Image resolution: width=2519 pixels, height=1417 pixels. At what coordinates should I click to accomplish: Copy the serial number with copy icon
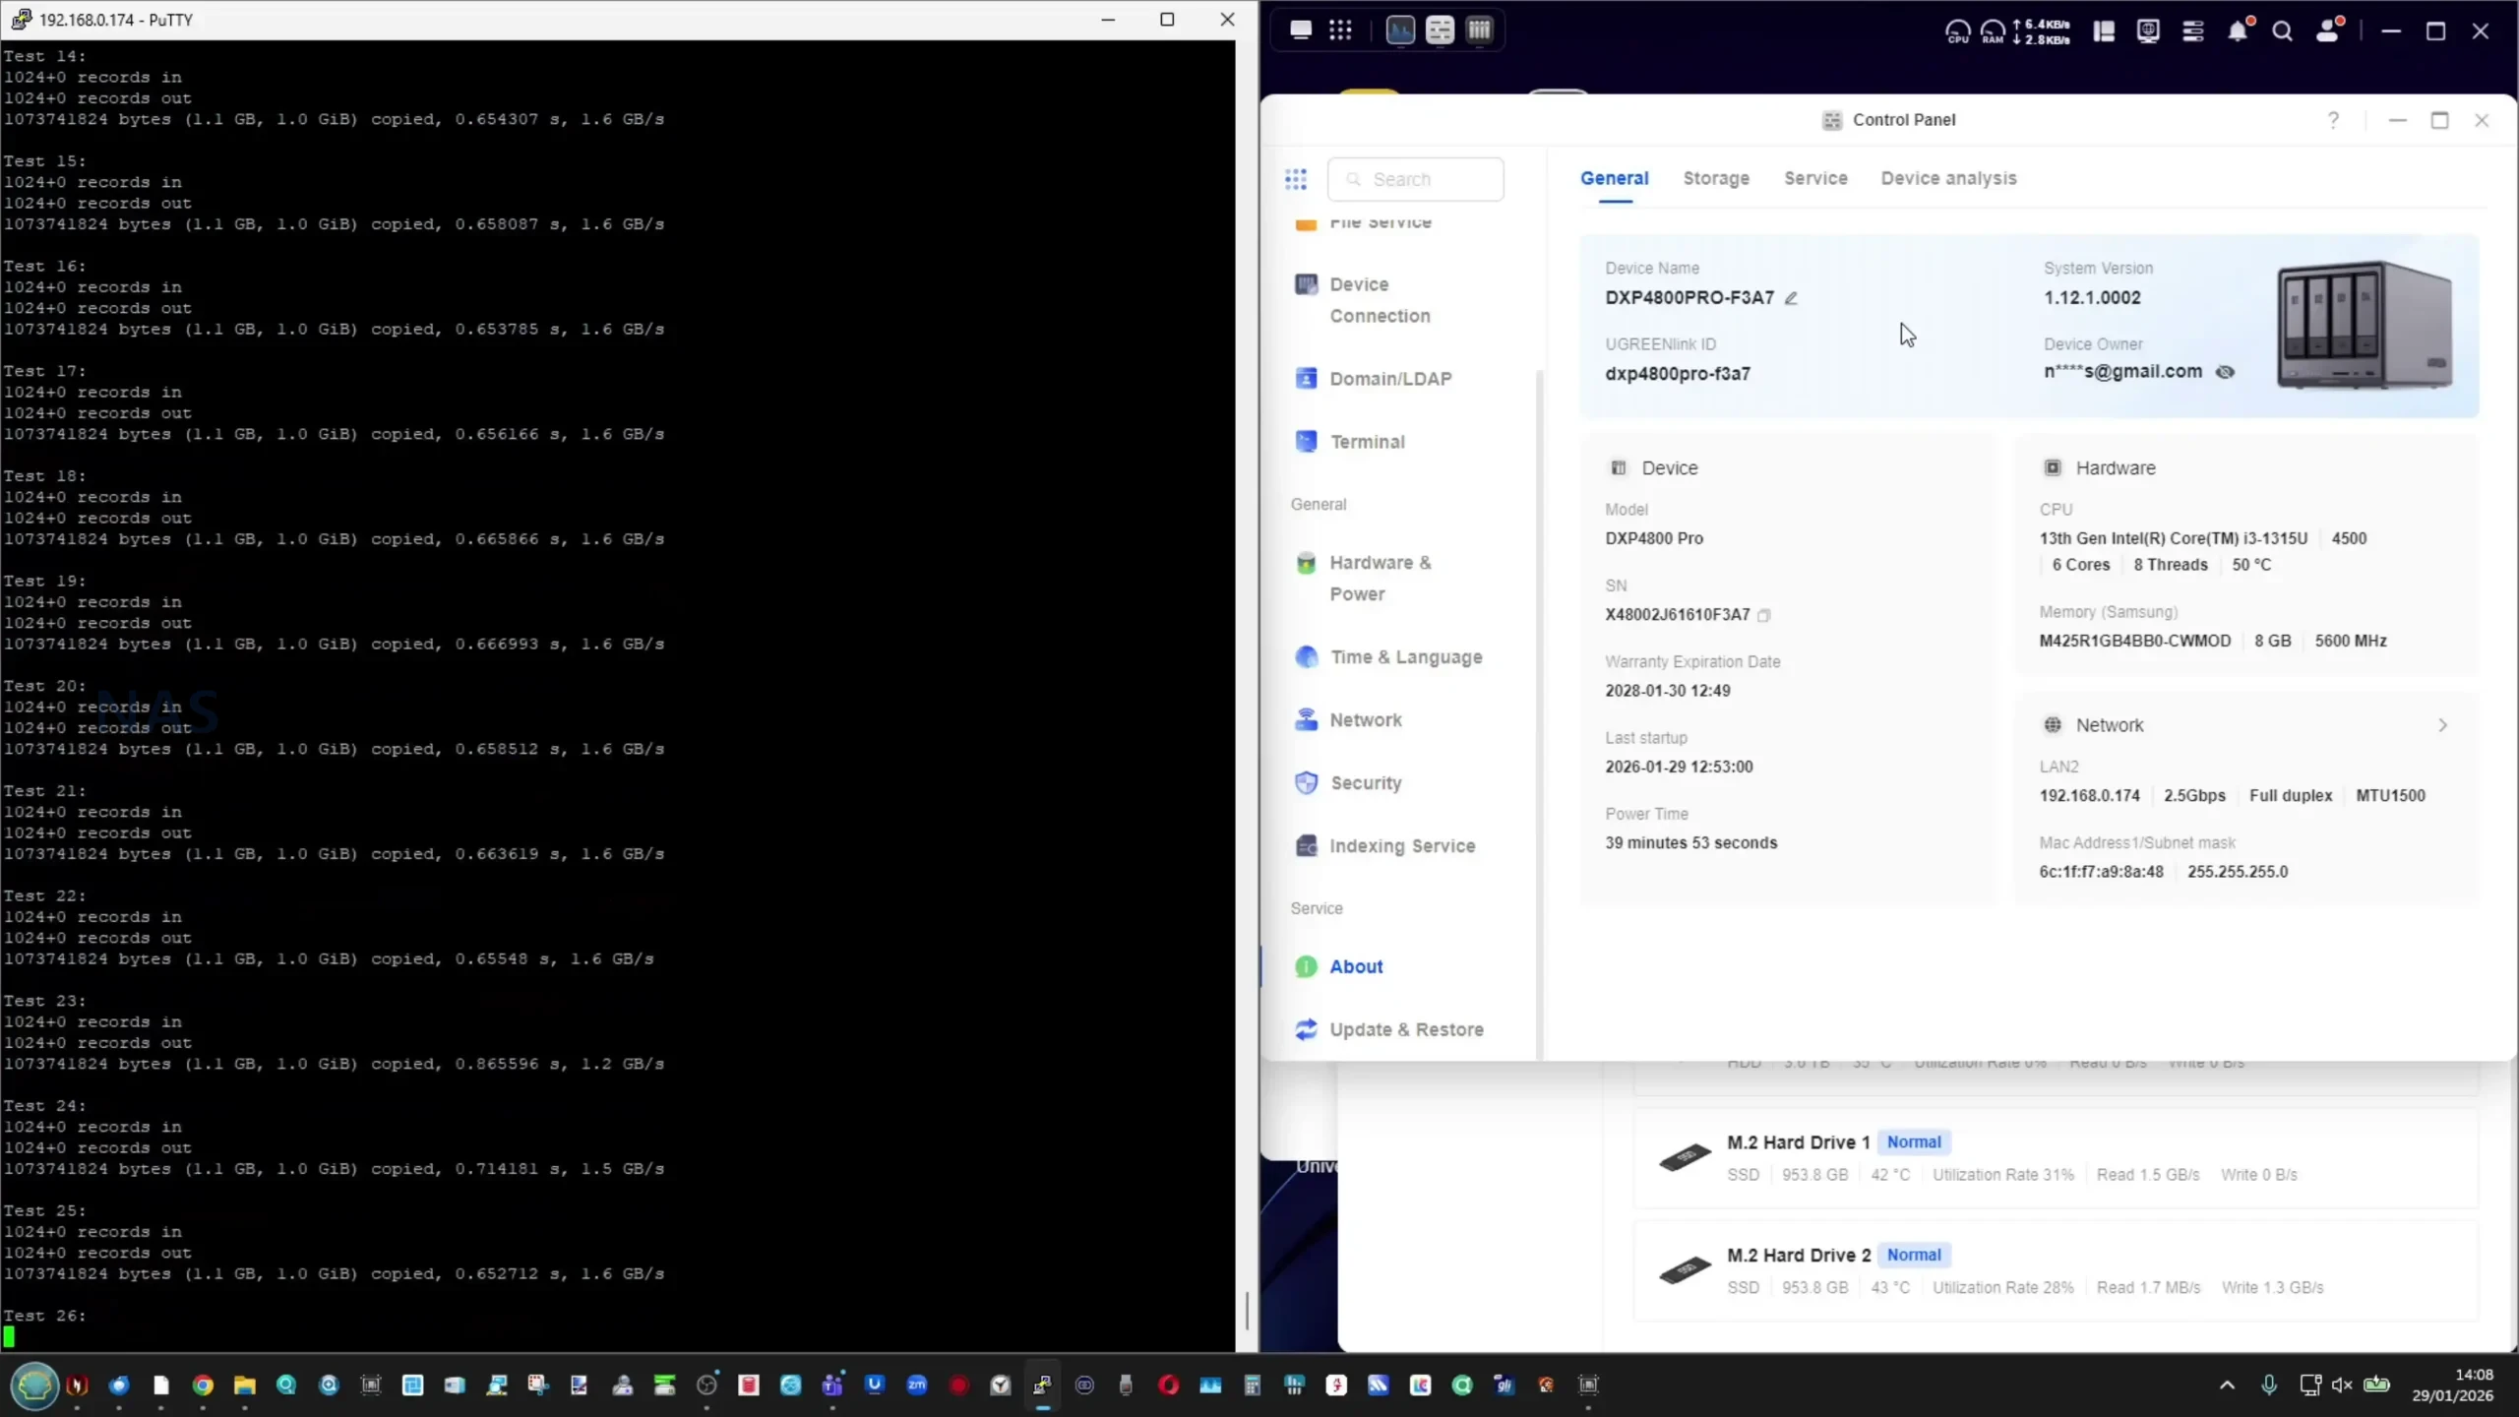coord(1764,615)
